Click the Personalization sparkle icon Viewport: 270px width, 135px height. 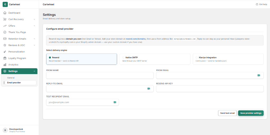pos(5,52)
